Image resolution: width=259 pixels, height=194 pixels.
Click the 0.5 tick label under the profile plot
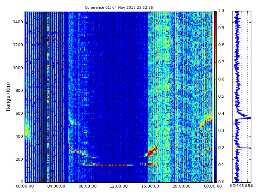click(242, 186)
